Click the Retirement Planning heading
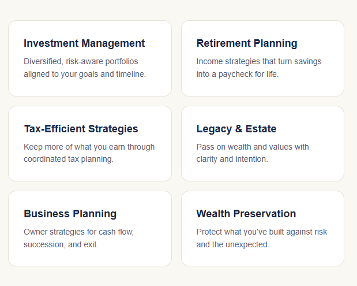 pyautogui.click(x=247, y=43)
